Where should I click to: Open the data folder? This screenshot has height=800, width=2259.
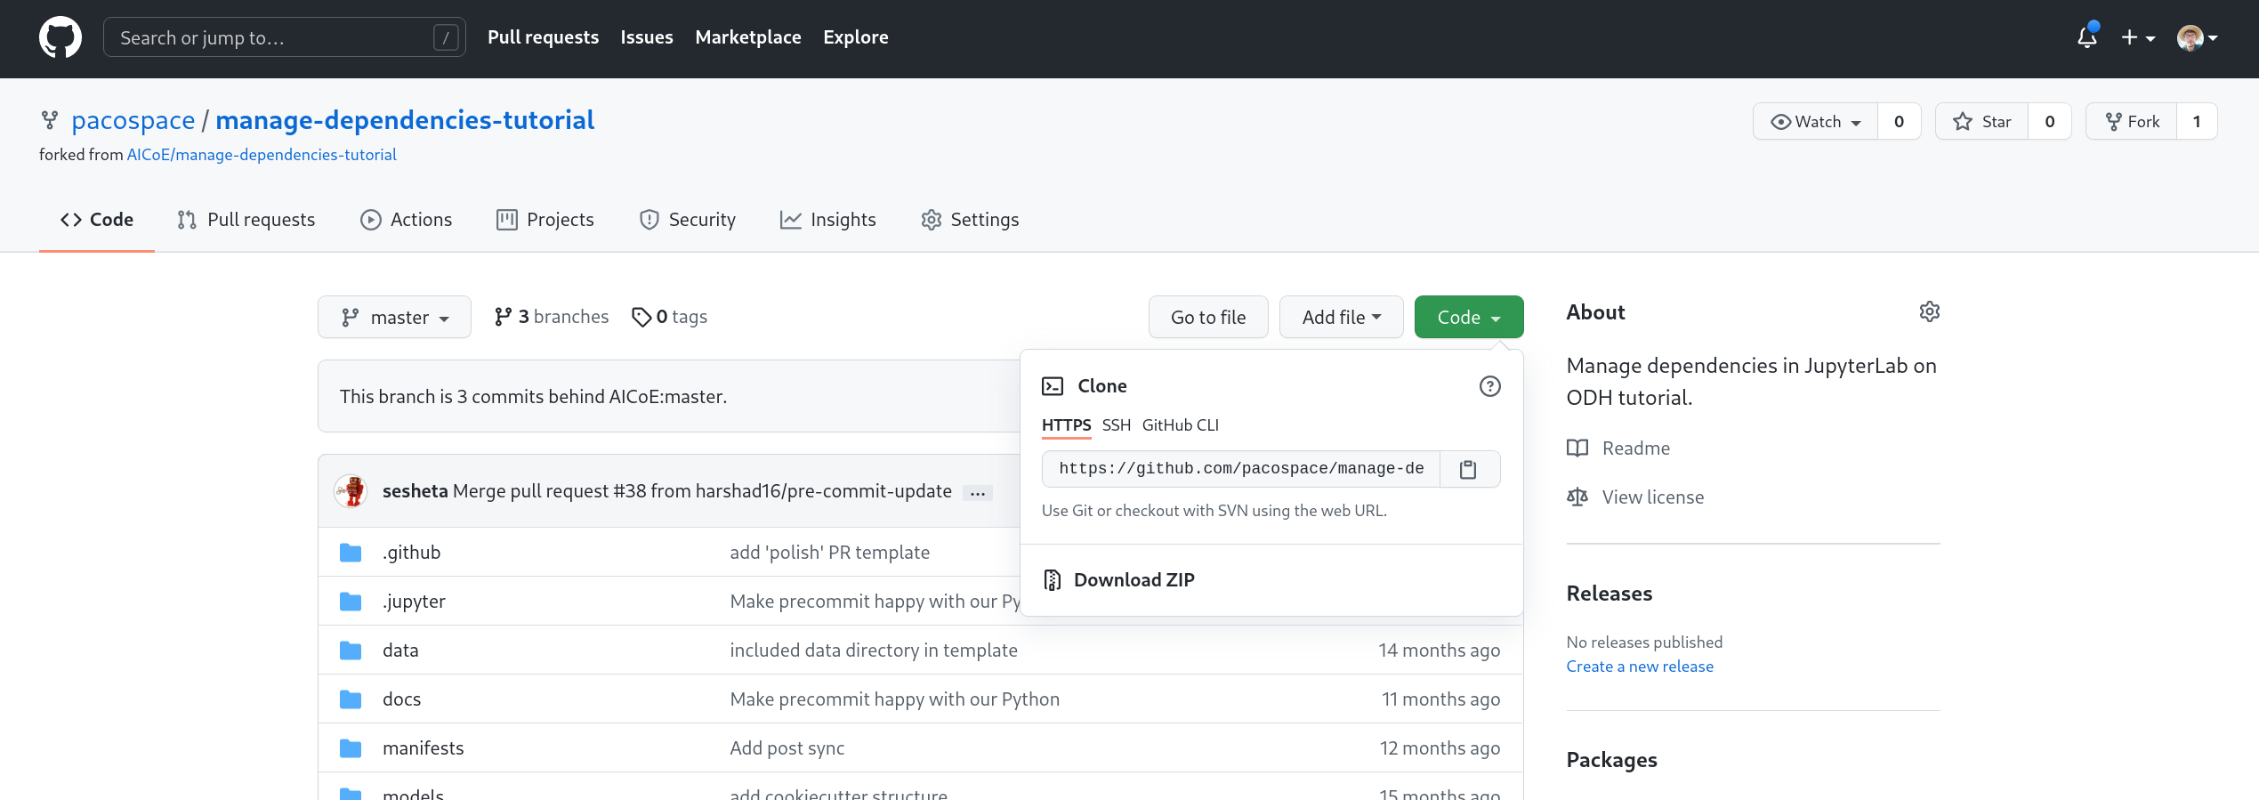tap(400, 651)
